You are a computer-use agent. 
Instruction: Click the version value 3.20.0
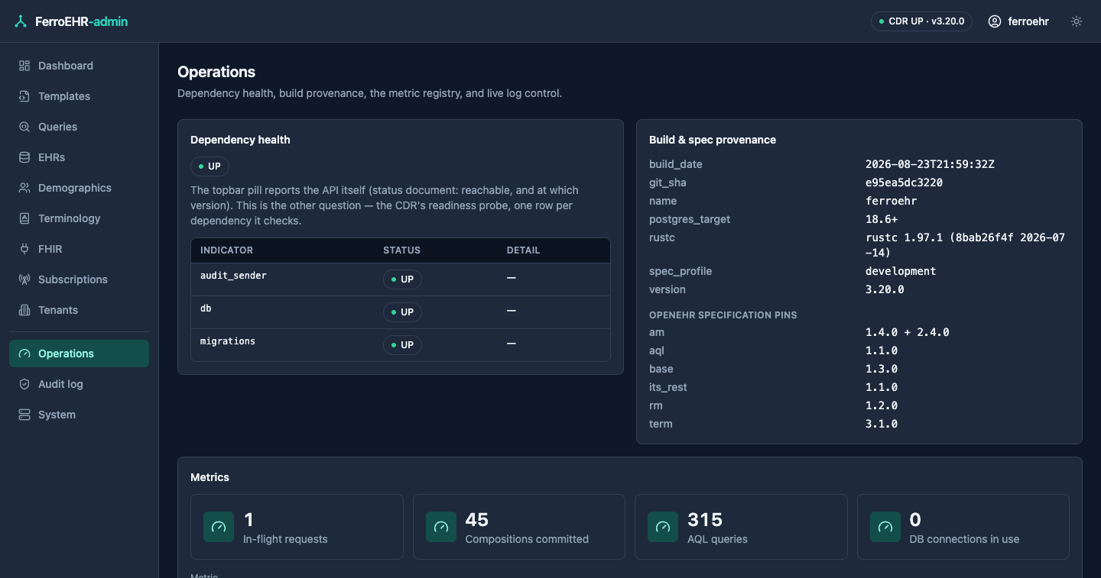click(885, 289)
